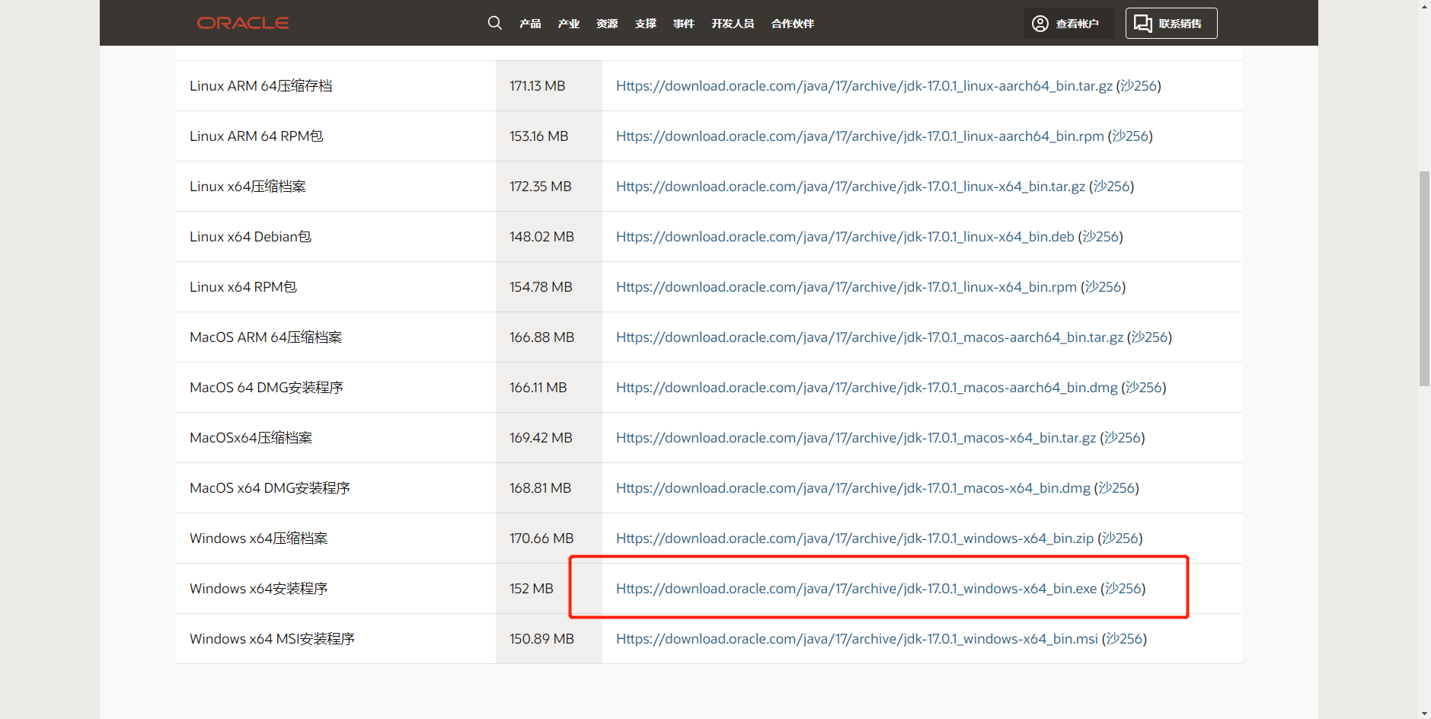Select the '166.11 MB' size cell
This screenshot has width=1431, height=719.
pyautogui.click(x=549, y=388)
